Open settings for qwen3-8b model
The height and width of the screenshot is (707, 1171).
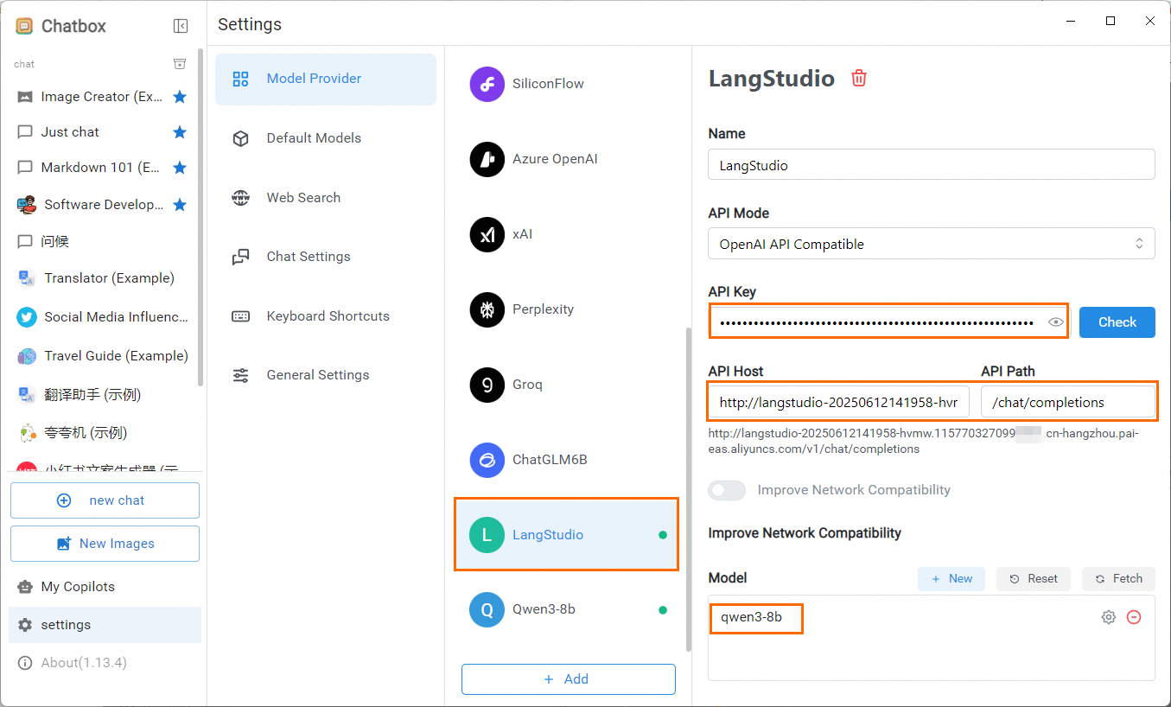point(1108,617)
